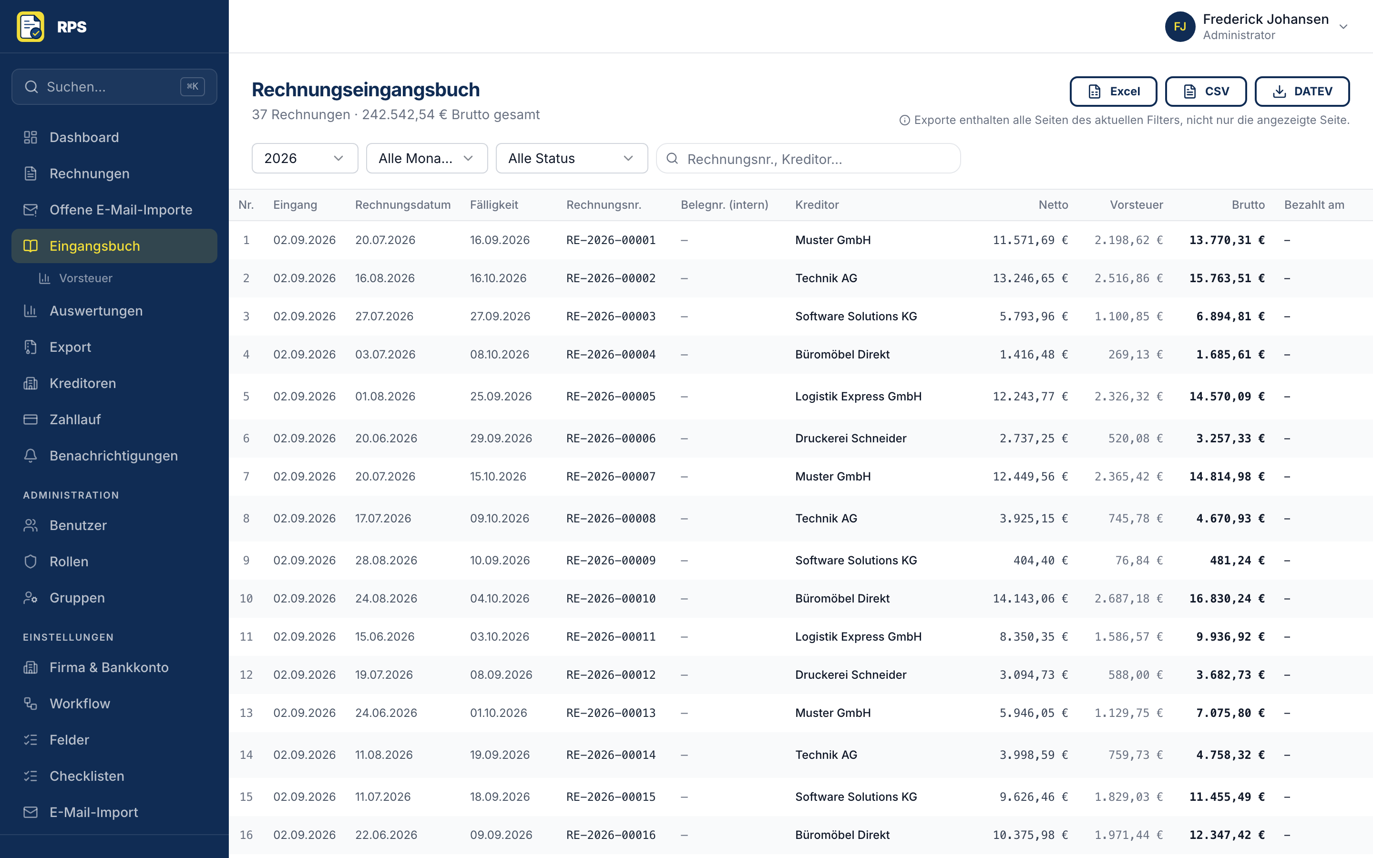Click the Export file icon

click(31, 347)
